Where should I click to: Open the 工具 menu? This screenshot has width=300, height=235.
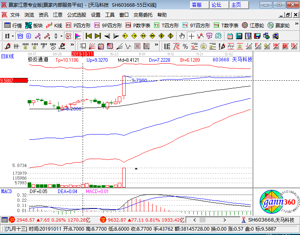click(110, 15)
